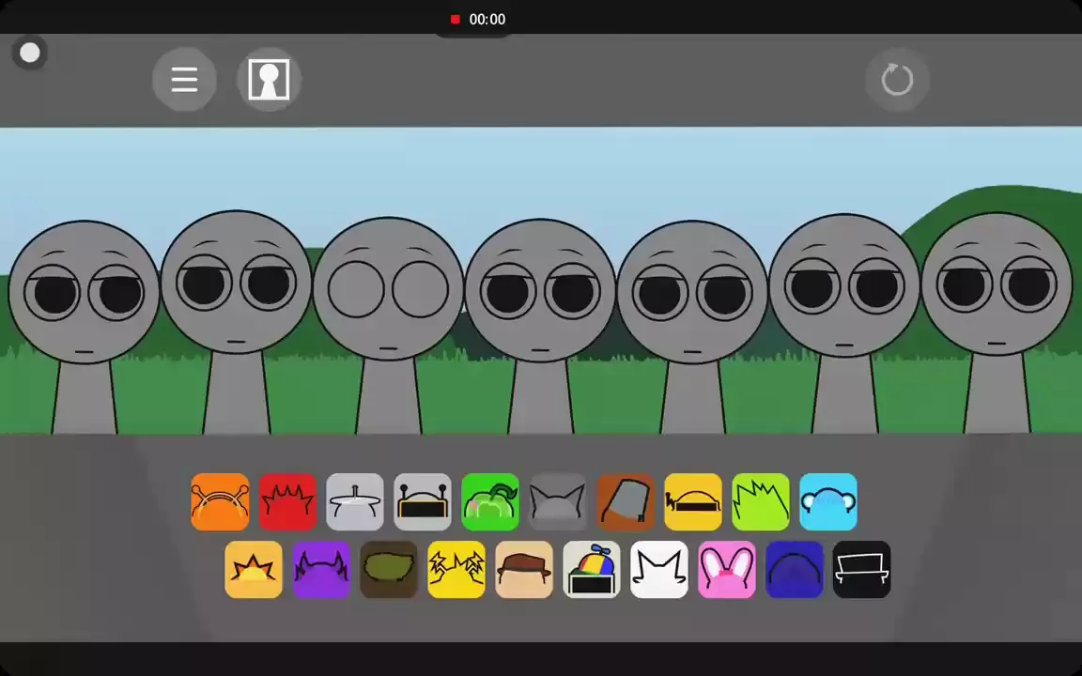This screenshot has height=676, width=1082.
Task: Select the middle fourth gray character
Action: pyautogui.click(x=540, y=327)
